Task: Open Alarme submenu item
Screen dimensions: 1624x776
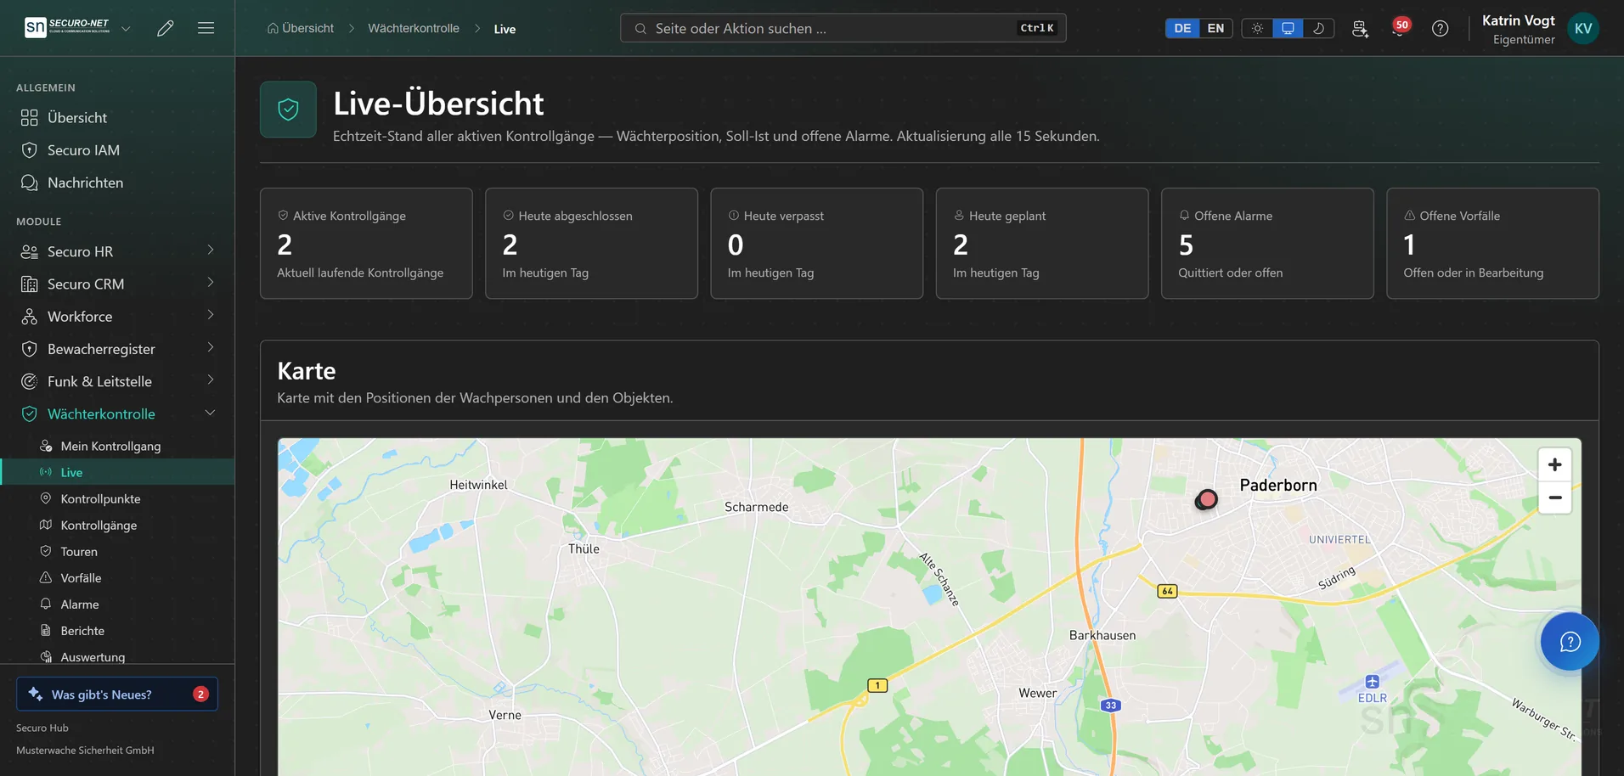Action: pos(117,604)
